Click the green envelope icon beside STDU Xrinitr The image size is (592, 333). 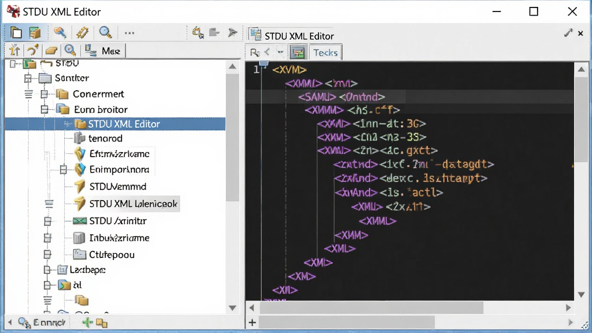pyautogui.click(x=79, y=221)
